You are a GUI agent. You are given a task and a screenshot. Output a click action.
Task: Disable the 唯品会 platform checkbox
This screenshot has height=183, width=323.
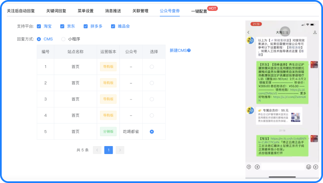[113, 26]
